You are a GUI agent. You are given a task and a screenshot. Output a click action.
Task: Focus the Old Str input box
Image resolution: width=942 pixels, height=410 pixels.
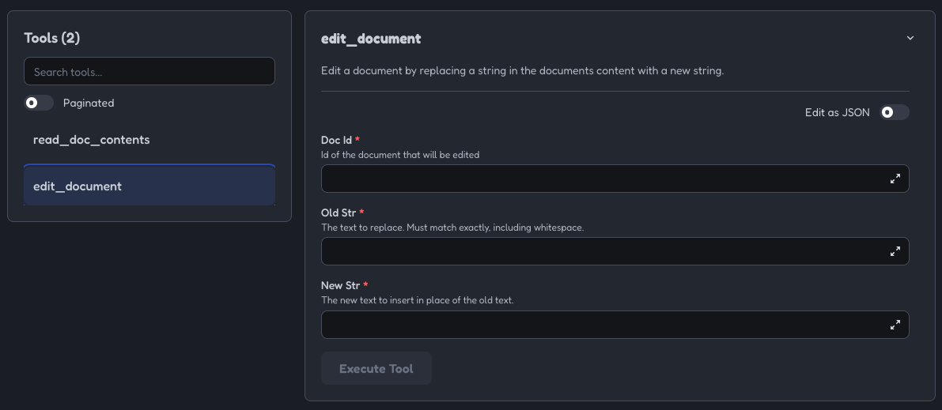click(615, 251)
